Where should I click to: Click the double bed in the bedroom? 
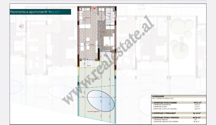[109, 41]
